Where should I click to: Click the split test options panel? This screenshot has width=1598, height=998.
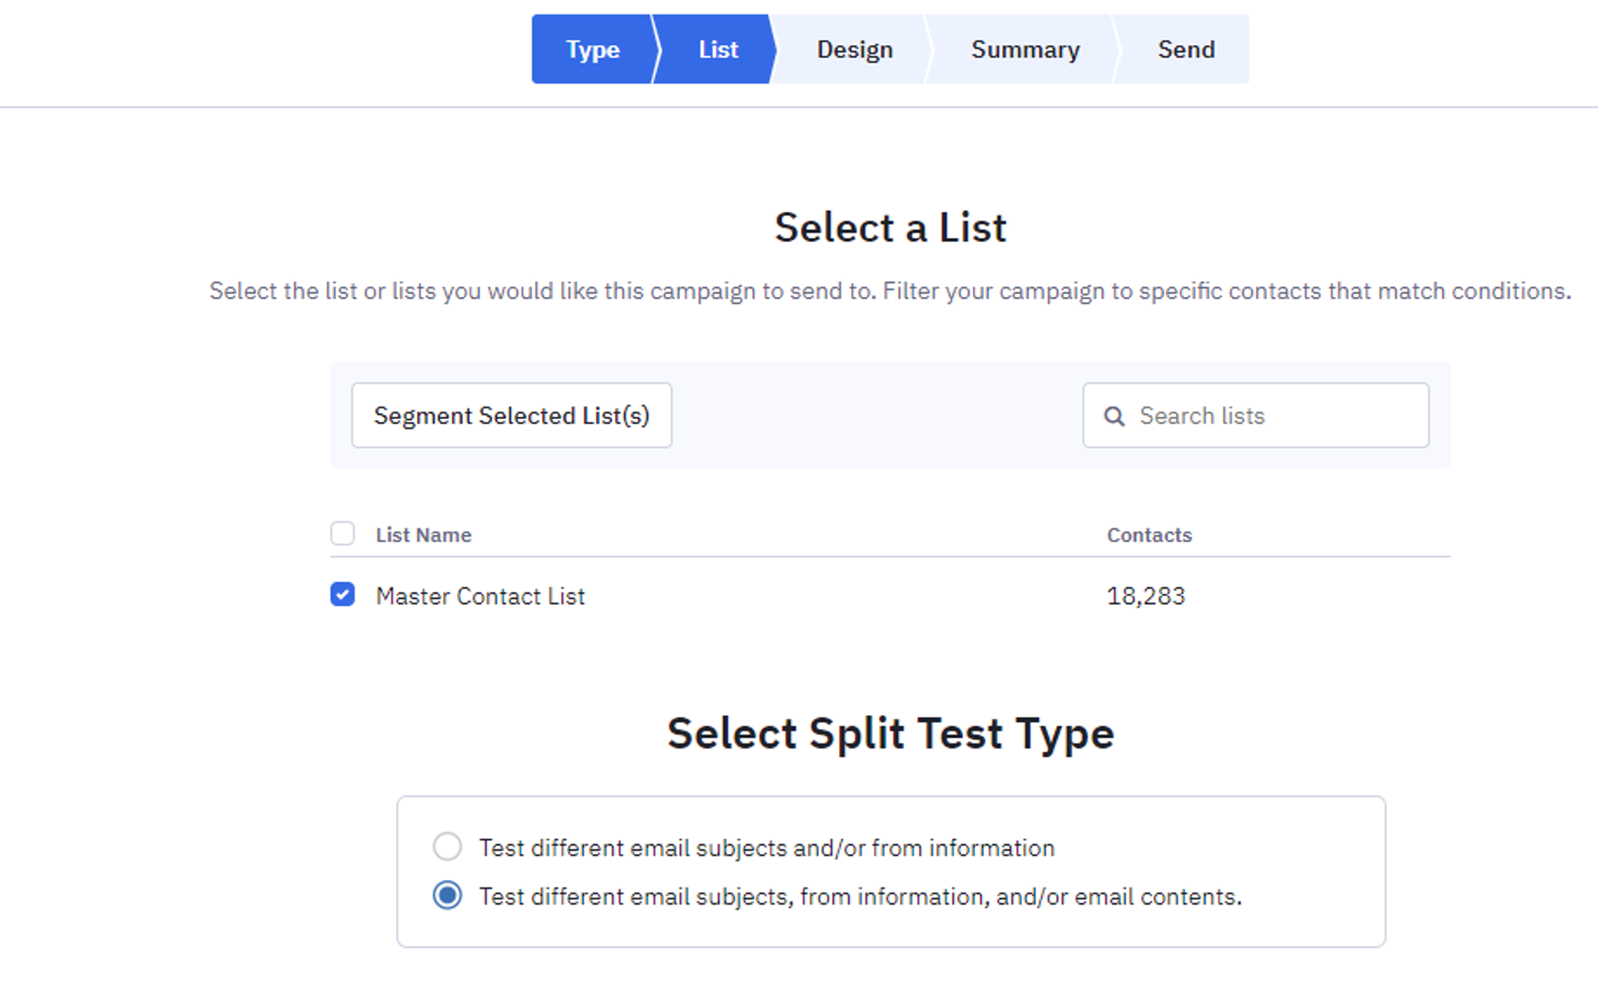891,871
